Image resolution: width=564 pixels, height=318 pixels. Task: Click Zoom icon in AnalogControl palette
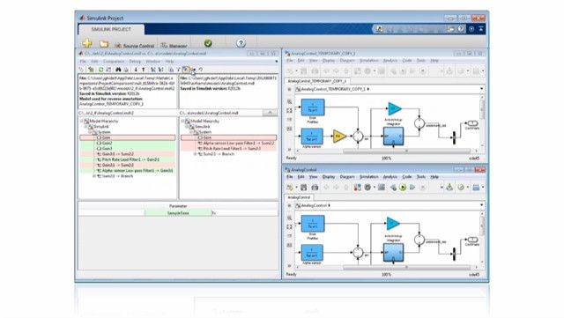[x=290, y=218]
